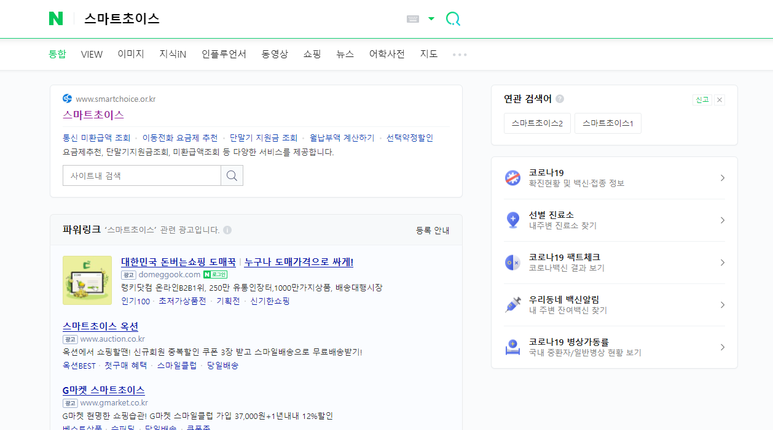Open 이동전화 요금제 추천 link
Viewport: 773px width, 430px height.
(180, 138)
